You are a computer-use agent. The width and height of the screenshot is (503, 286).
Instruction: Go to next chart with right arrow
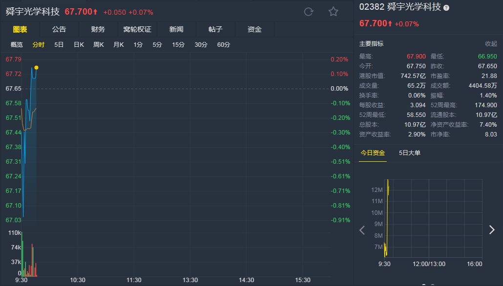(492, 230)
